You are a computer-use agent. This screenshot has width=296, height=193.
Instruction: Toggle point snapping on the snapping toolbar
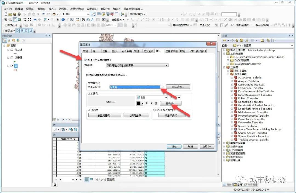(17, 30)
